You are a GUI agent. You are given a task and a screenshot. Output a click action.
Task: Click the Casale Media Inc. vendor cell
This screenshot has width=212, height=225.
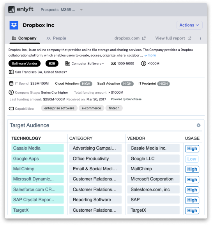153,148
